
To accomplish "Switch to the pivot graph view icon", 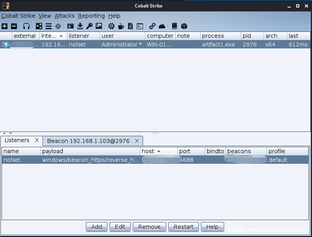I will click(x=39, y=26).
